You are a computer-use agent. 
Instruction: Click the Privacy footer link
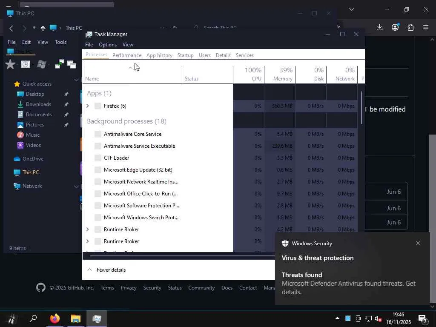coord(129,288)
